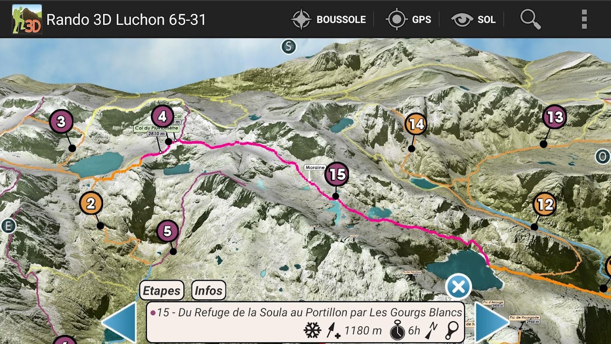Viewport: 611px width, 344px height.
Task: Select route marker 13 on map
Action: tap(554, 117)
